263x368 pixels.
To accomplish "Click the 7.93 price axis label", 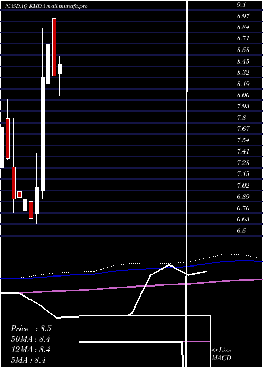I will 243,106.
